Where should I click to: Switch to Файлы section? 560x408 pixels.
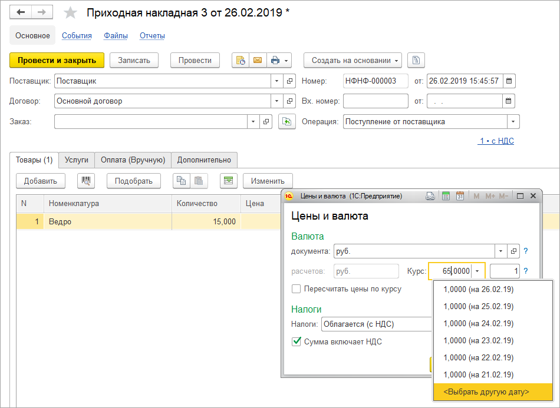pos(116,36)
